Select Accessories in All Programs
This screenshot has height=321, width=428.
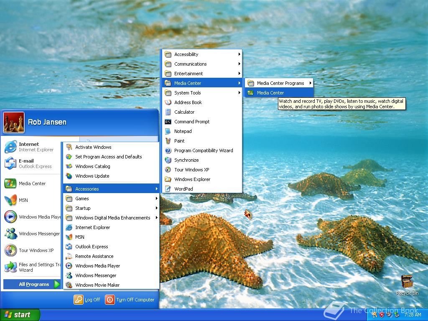[111, 189]
